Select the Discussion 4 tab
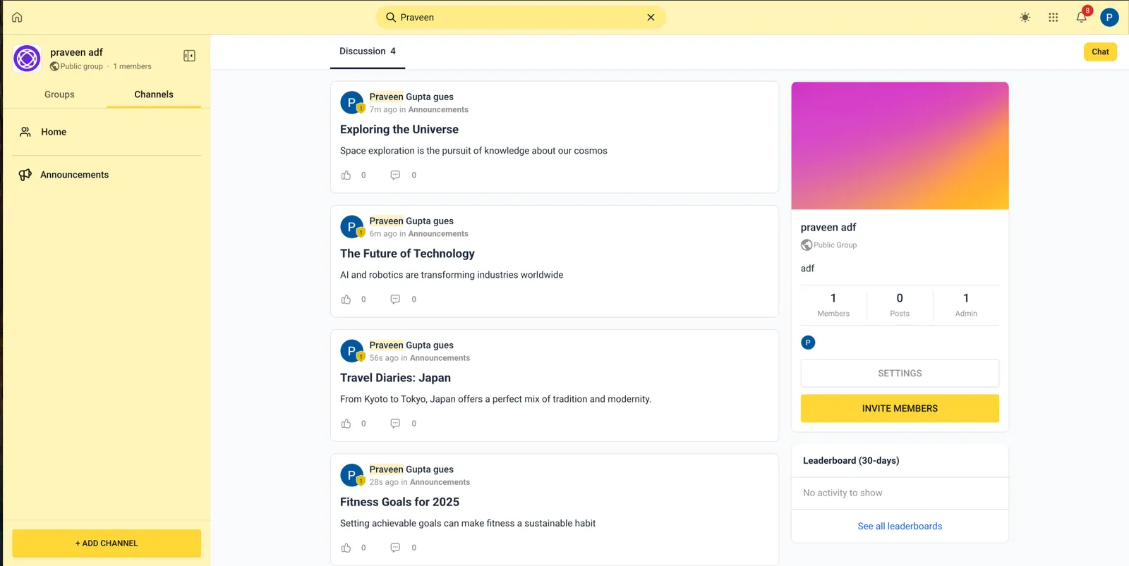 pyautogui.click(x=368, y=51)
